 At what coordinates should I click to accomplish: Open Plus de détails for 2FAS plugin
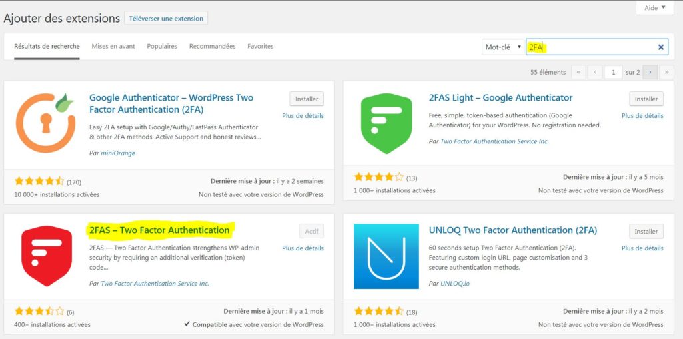tap(303, 248)
